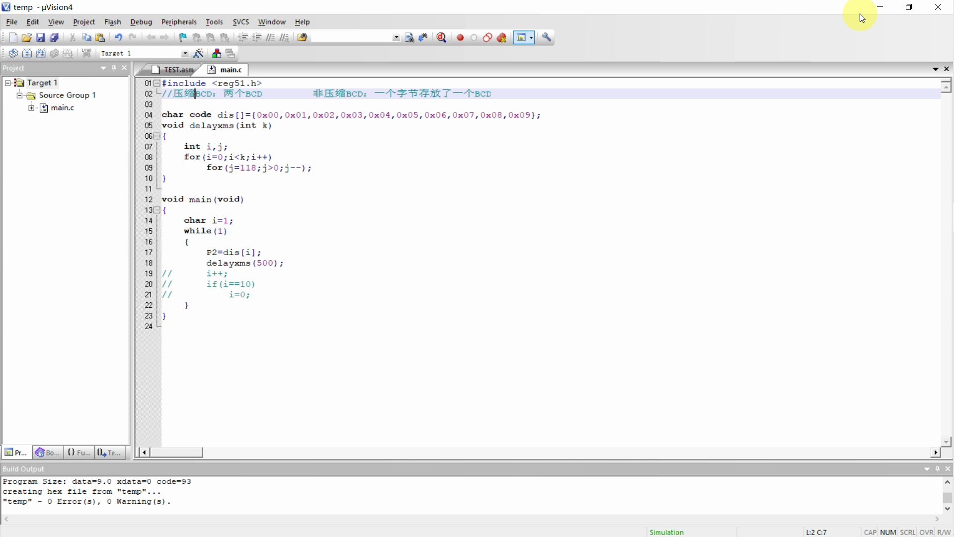
Task: Start/Stop Debug Session icon
Action: point(441,38)
